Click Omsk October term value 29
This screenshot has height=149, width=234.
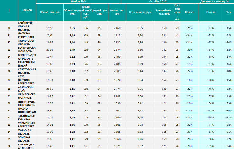177,28
